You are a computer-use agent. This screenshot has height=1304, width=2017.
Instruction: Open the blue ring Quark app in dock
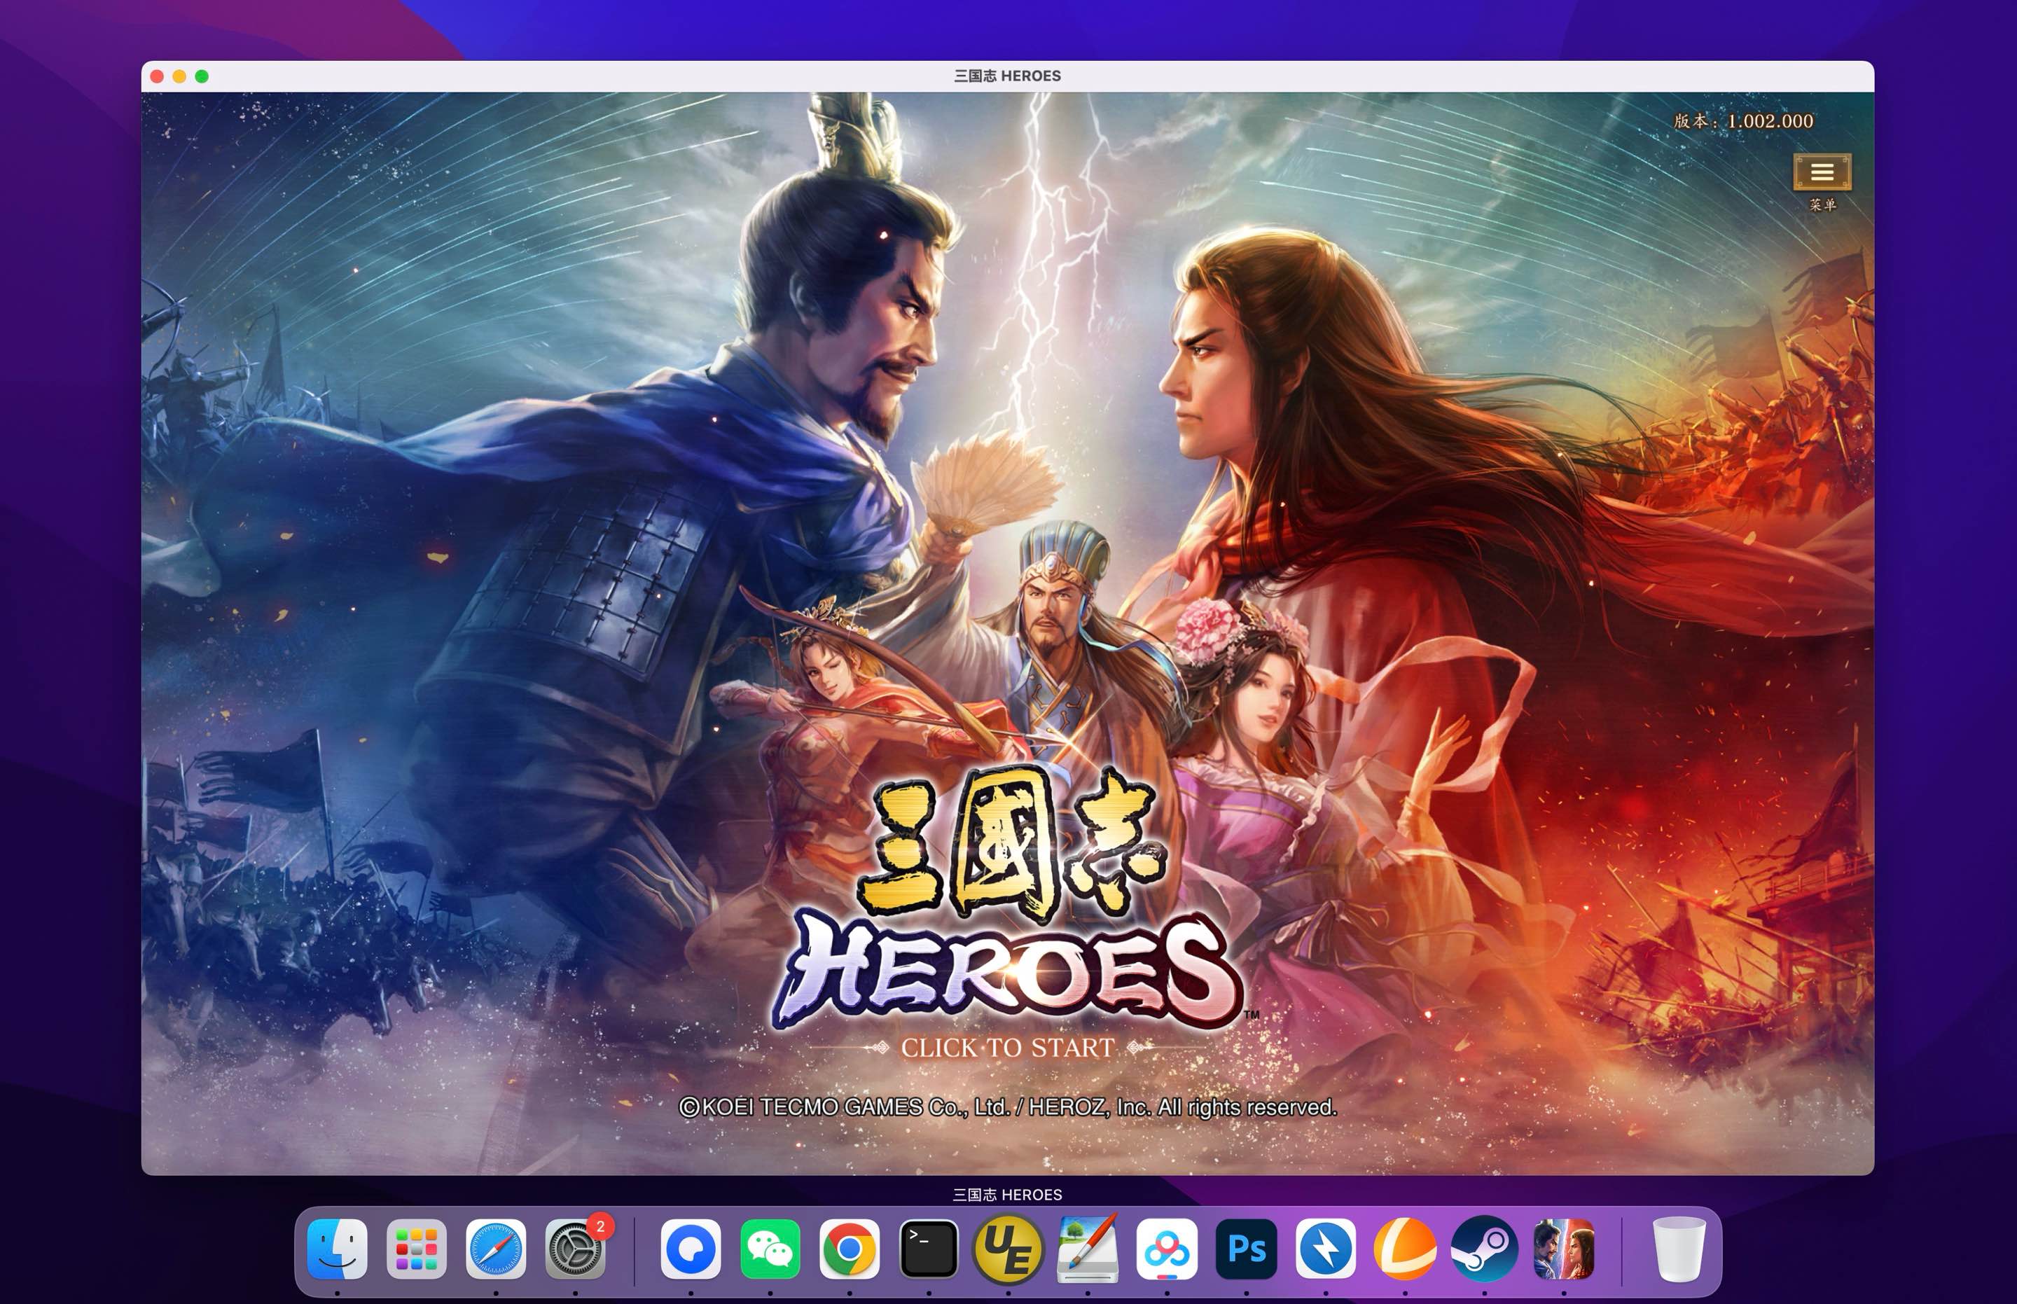(x=691, y=1249)
